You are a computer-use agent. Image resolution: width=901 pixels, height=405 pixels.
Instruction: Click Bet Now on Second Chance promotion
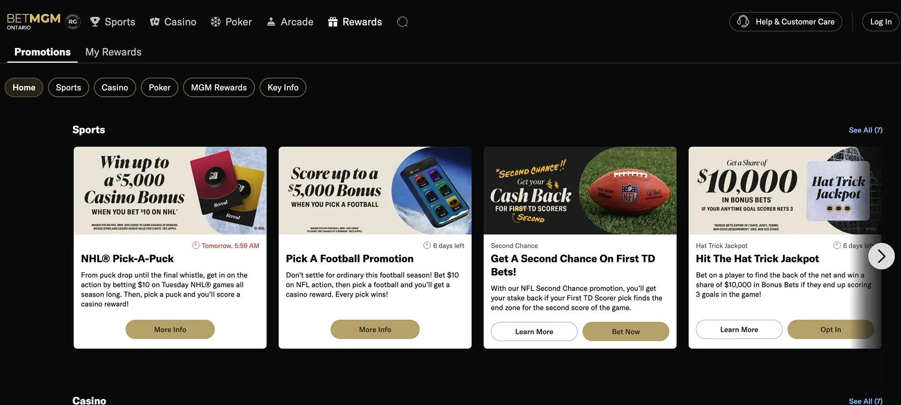[x=625, y=331]
